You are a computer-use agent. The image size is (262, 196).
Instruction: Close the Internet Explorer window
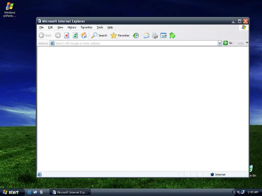click(245, 21)
